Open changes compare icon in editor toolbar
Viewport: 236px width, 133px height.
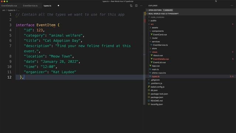pyautogui.click(x=131, y=6)
